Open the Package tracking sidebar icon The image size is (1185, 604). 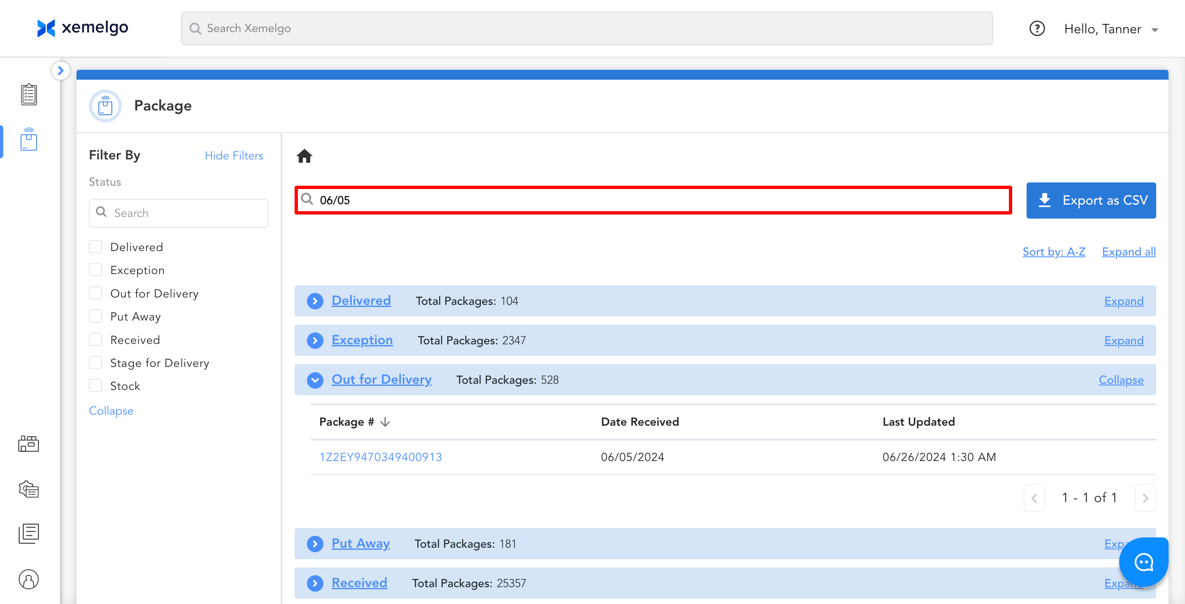[28, 140]
